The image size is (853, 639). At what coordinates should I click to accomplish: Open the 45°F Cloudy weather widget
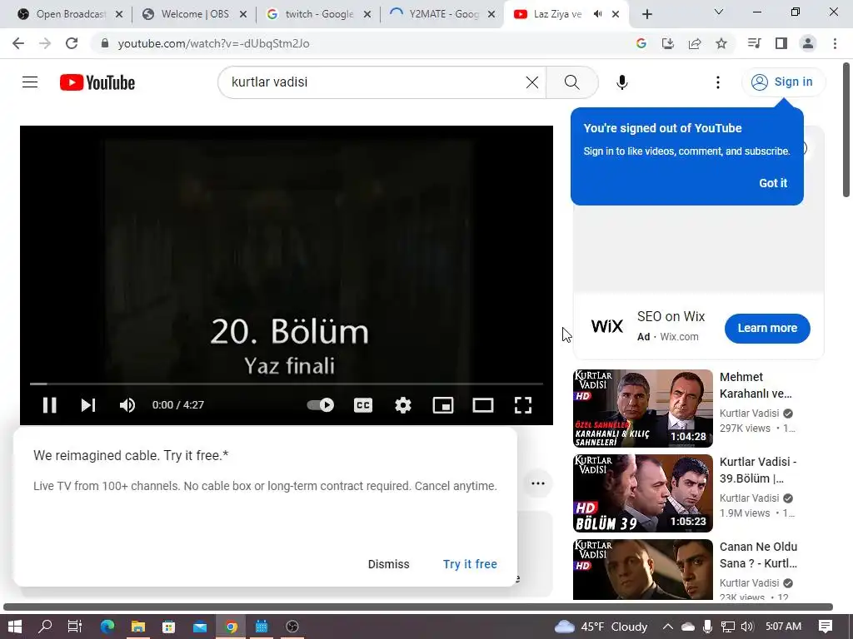(601, 627)
